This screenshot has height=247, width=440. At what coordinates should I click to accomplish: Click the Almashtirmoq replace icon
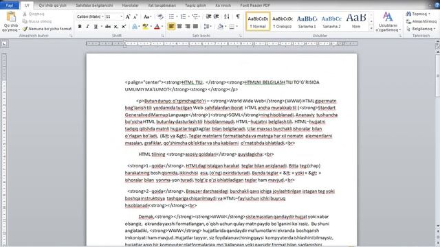(x=409, y=21)
